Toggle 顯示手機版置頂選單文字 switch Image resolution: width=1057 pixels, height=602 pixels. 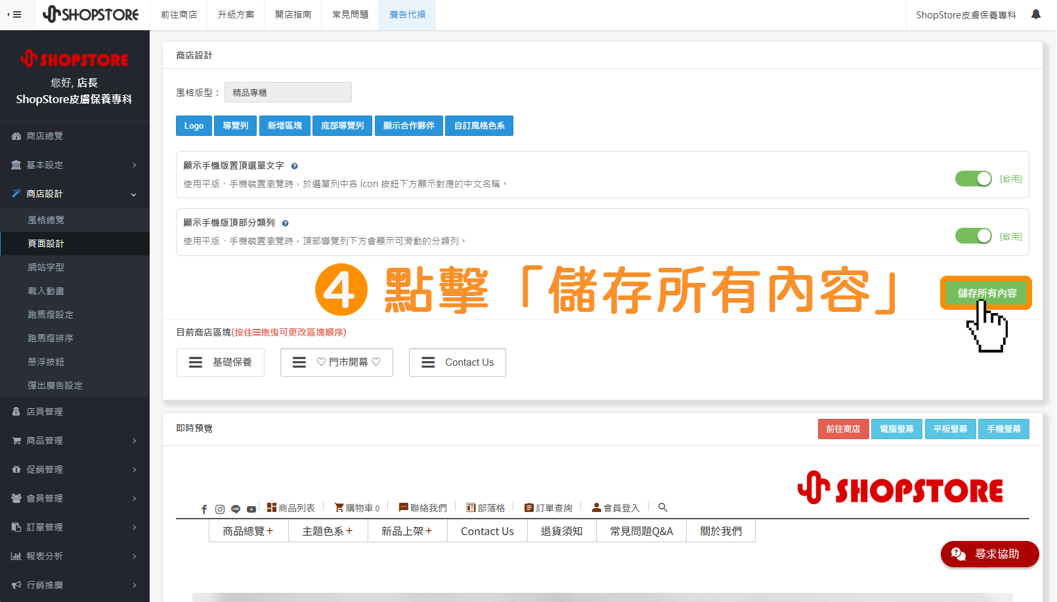point(973,179)
